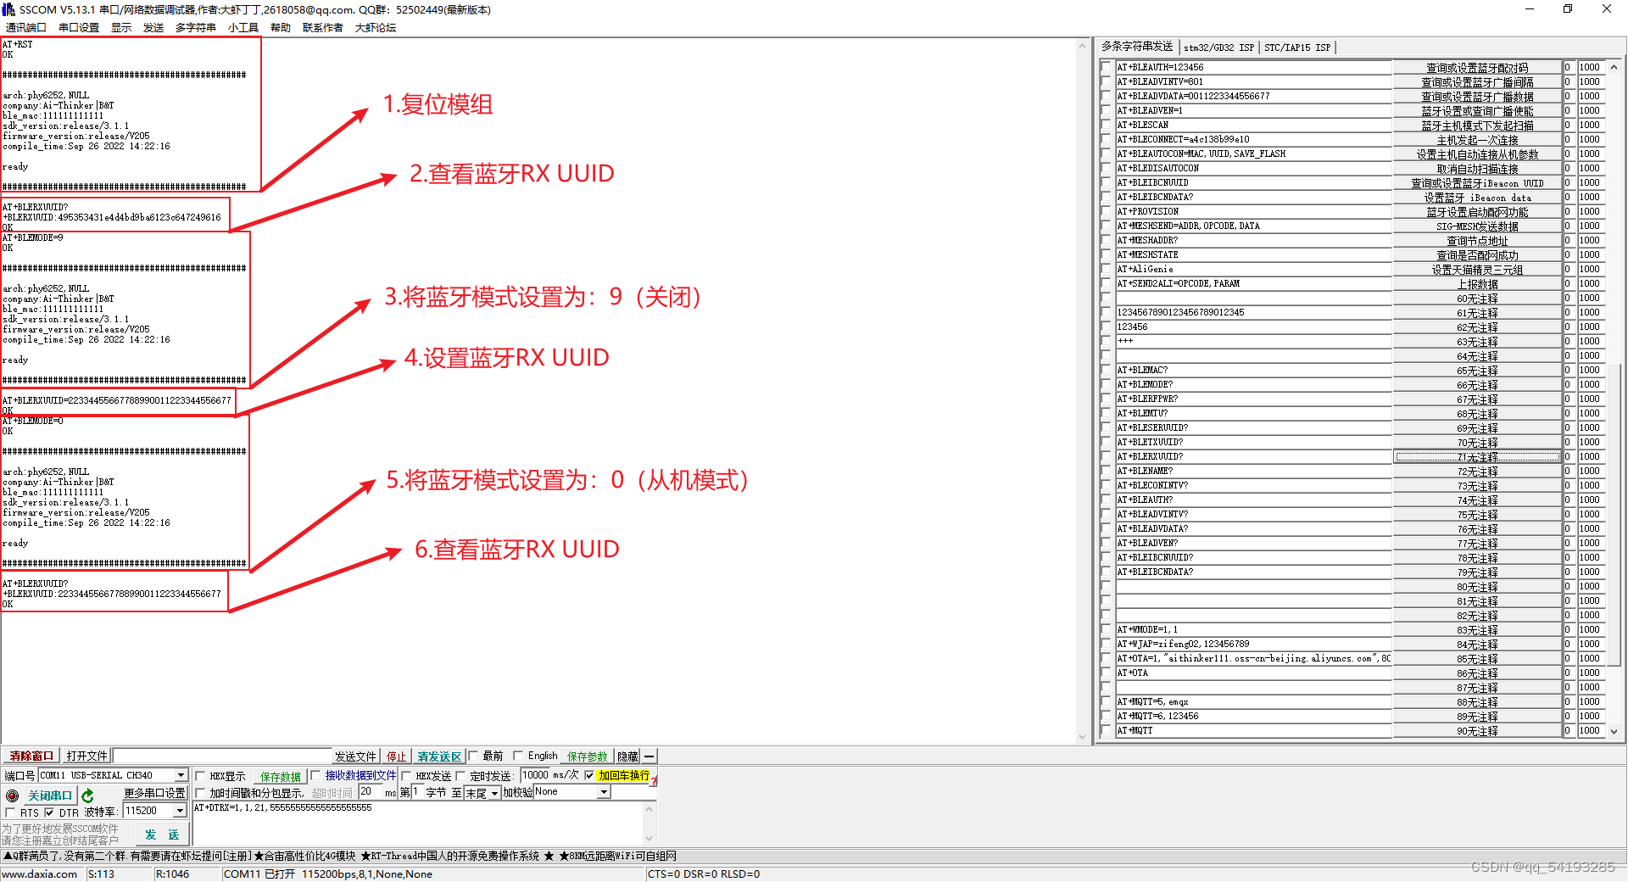Tick the checkbox beside AT+BLESCAN row

point(1106,125)
